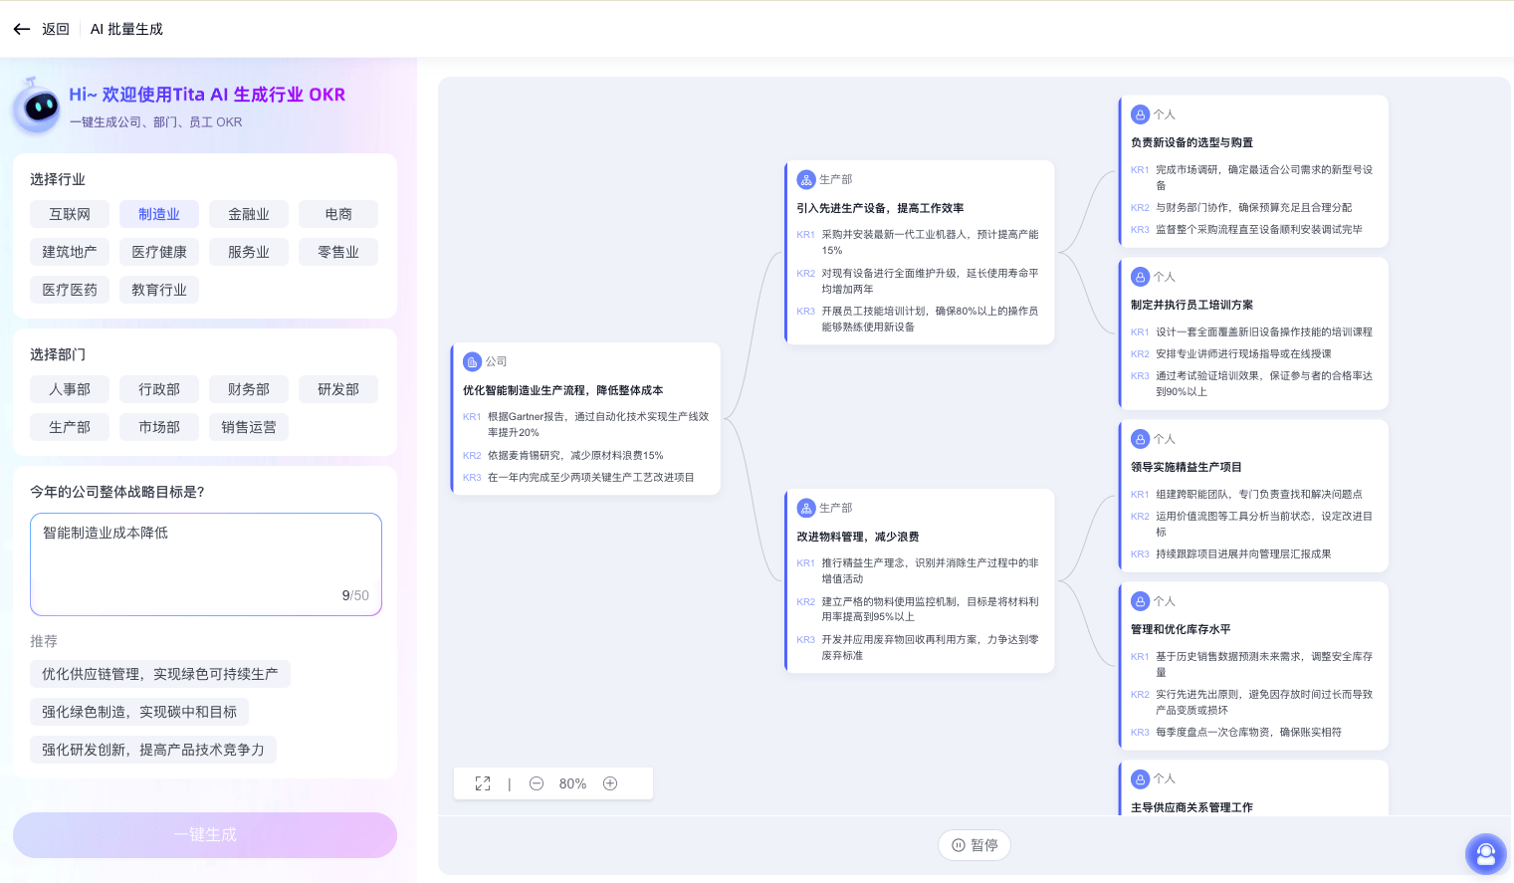Pick suggestion 优化供应链管理，实现绿色可持续生产
The width and height of the screenshot is (1514, 883).
pyautogui.click(x=160, y=674)
